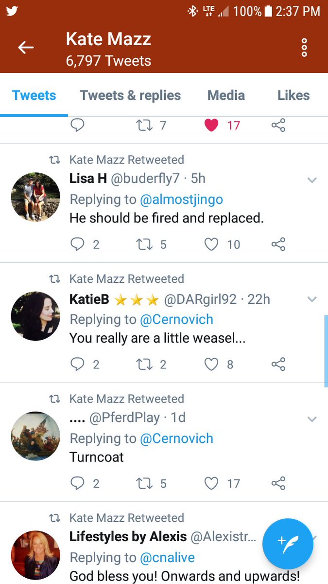Reply to Lisa H's tweet
The image size is (328, 584).
[x=78, y=244]
